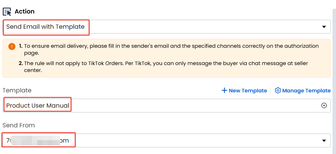Expand the Send From dropdown arrow
Screen dimensions: 336x154
pos(324,141)
